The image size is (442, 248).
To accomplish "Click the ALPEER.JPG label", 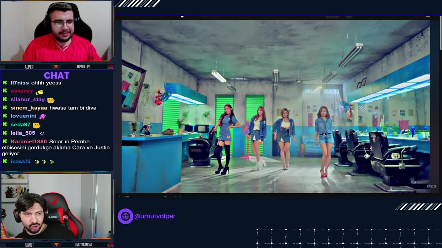I will pos(83,67).
